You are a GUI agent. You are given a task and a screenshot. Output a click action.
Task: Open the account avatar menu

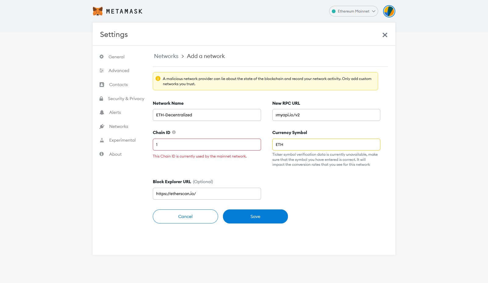(389, 11)
